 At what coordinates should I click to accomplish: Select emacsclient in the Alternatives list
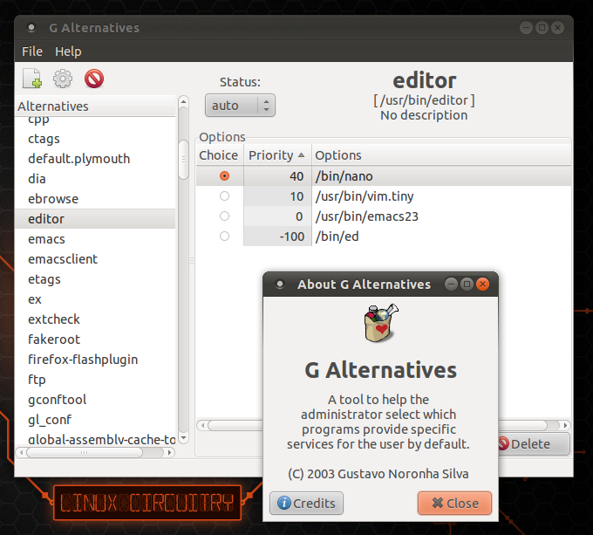point(95,259)
